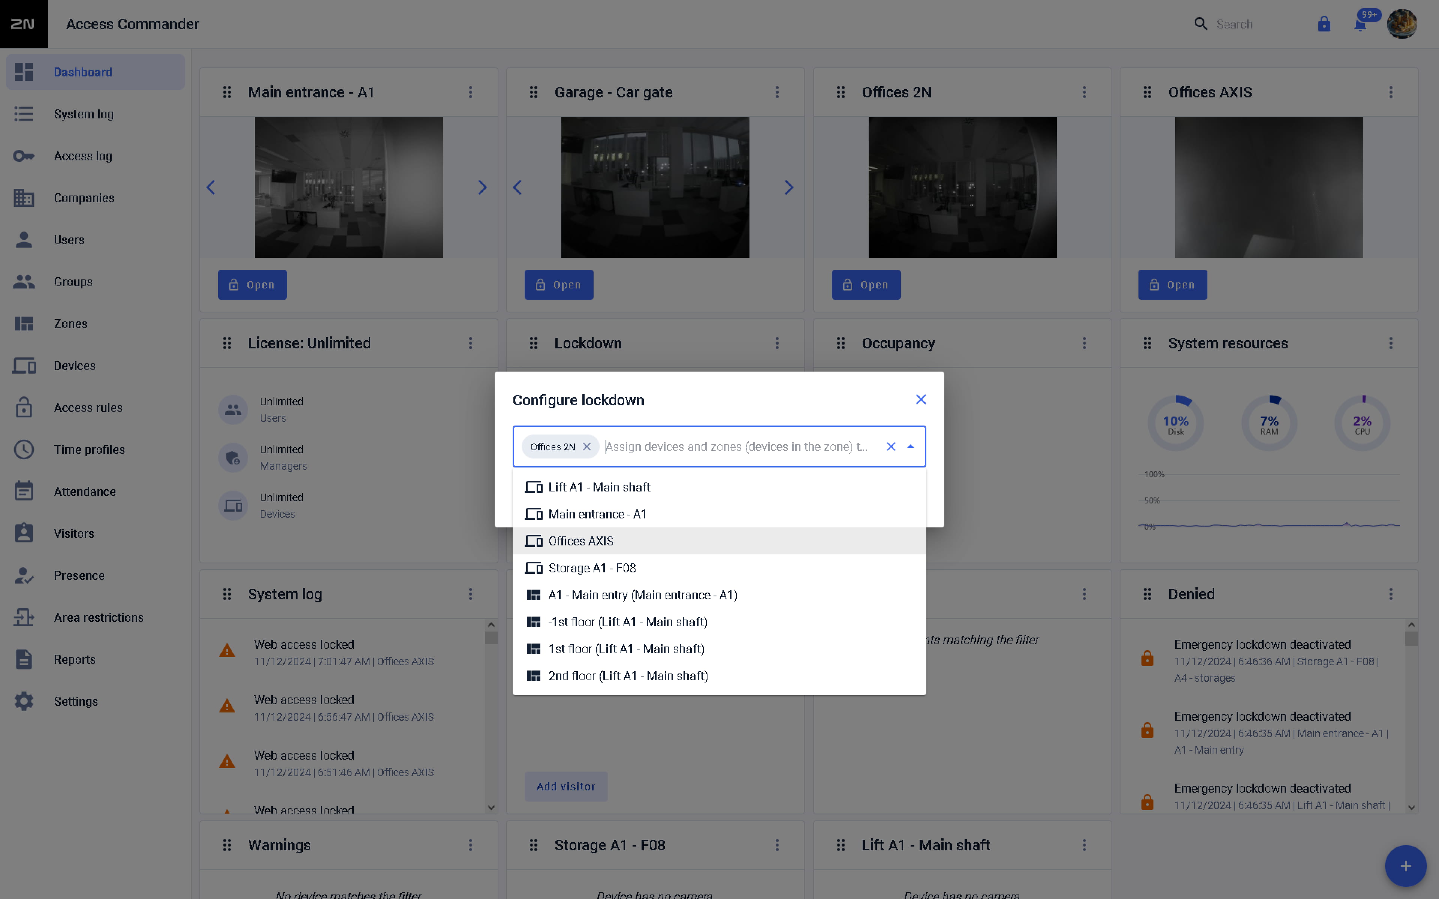This screenshot has width=1439, height=899.
Task: Click Open button for Garage - Car gate
Action: point(558,285)
